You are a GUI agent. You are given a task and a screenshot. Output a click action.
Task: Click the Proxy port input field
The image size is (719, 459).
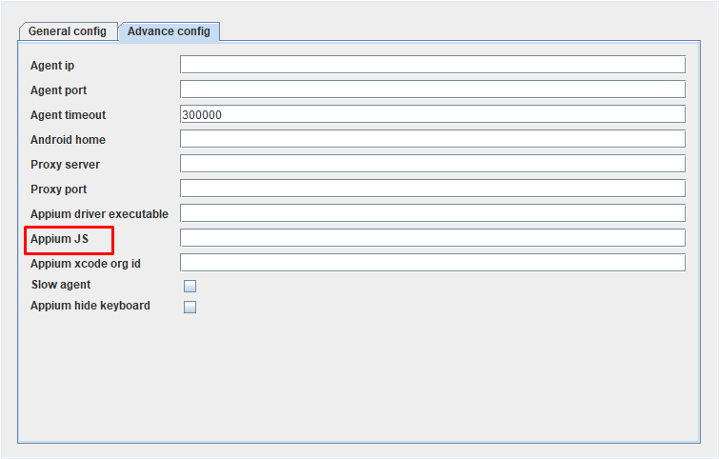coord(432,189)
